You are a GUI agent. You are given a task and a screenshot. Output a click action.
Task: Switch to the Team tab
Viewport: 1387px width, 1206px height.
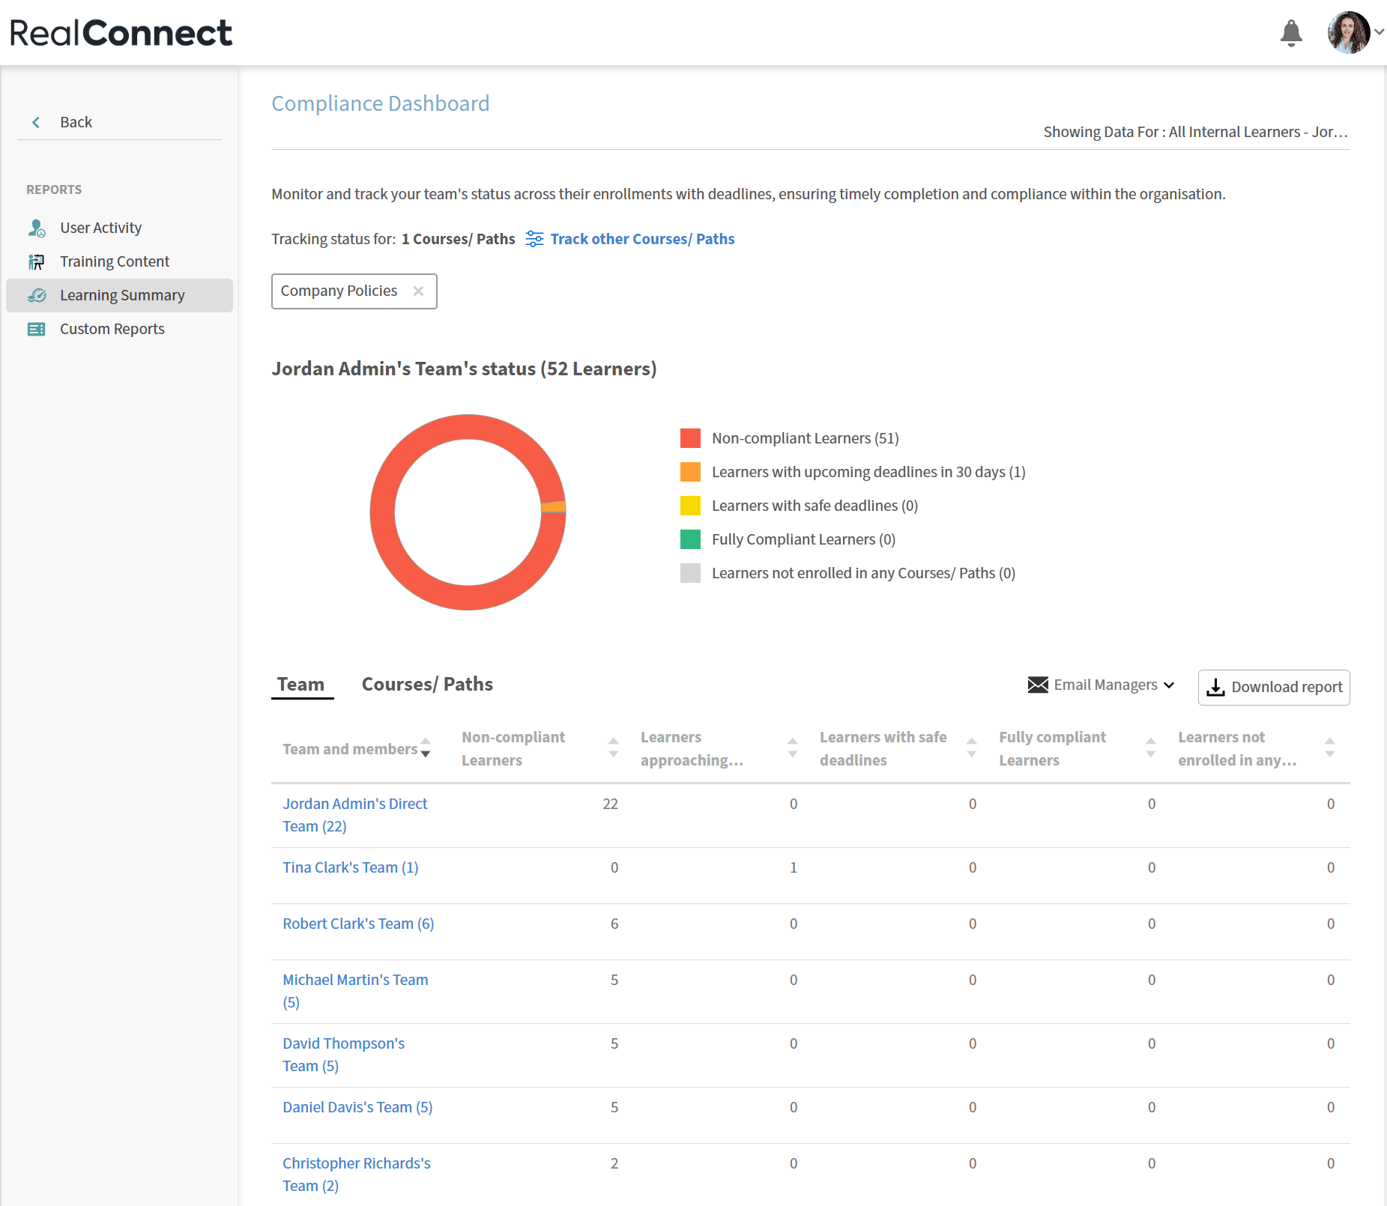(x=300, y=684)
